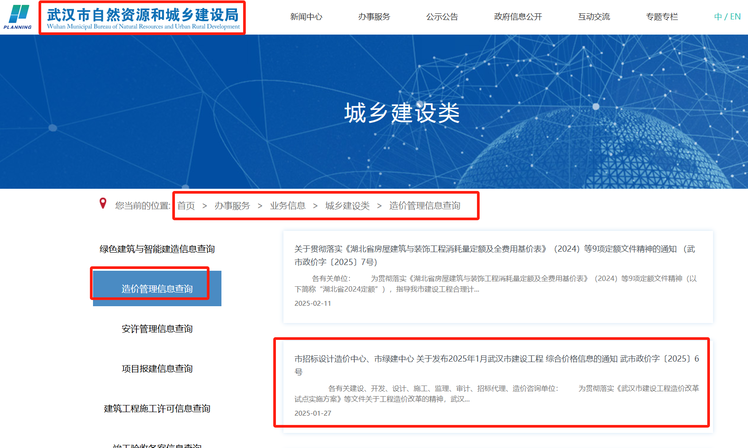Click 城乡建设类 in the breadcrumb
The image size is (748, 448).
tap(348, 206)
